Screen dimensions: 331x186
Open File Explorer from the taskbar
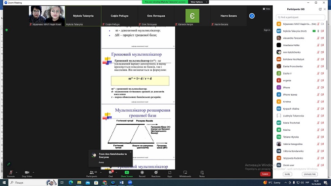click(79, 182)
